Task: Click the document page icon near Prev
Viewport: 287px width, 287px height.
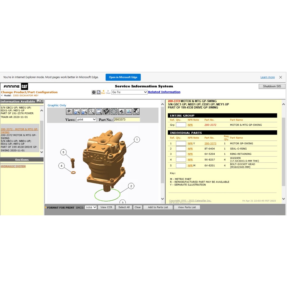Action: tap(98, 92)
